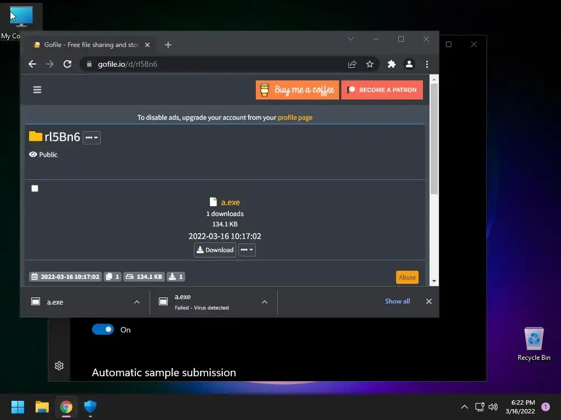Viewport: 561px width, 420px height.
Task: Click the folder date badge 2022-03-16 10:17:02
Action: point(65,277)
